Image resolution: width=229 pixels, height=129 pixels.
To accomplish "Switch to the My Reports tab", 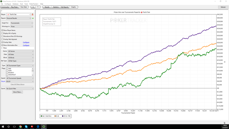I will (65, 7).
